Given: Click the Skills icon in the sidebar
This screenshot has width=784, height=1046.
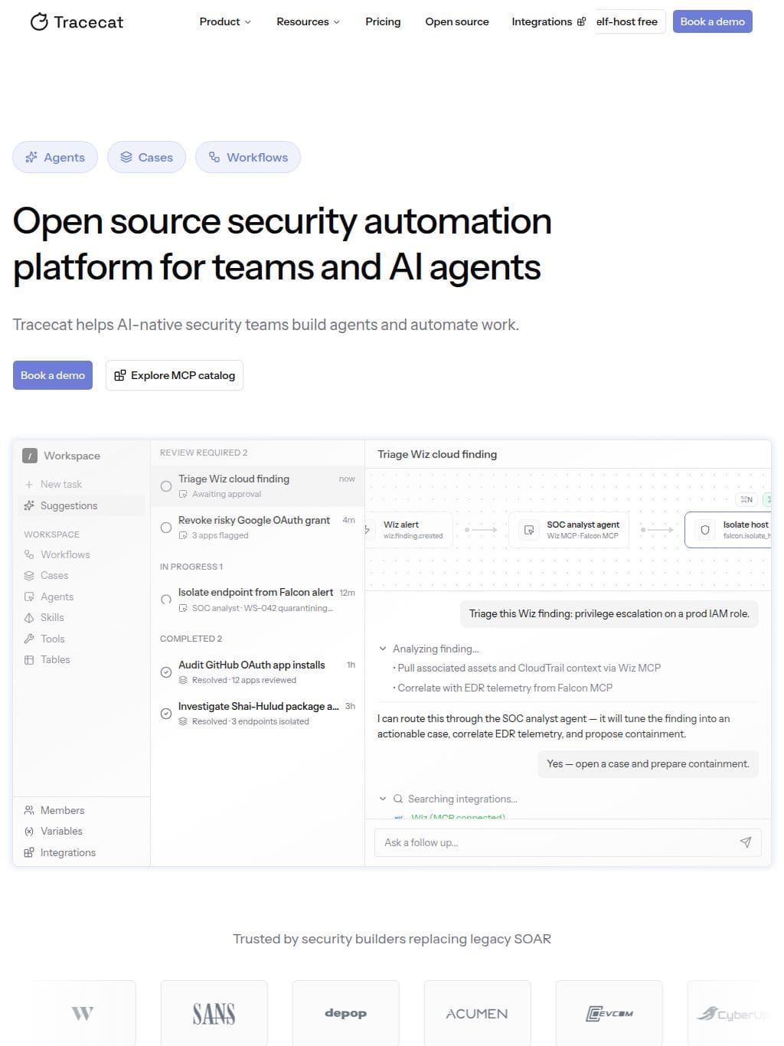Looking at the screenshot, I should tap(29, 617).
